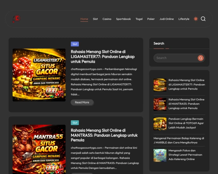
Task: Click the MANTRA55 article excerpt text
Action: click(x=105, y=158)
